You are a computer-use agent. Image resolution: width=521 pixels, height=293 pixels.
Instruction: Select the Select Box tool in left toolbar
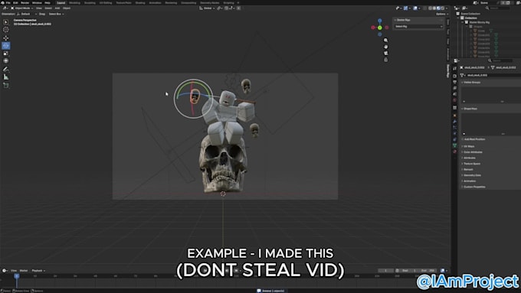click(x=6, y=22)
